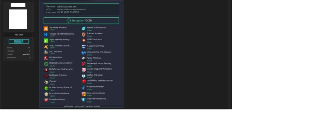This screenshot has height=139, width=310.
Task: Click the Ad-Aware Antivirus orange icon
Action: 46,29
